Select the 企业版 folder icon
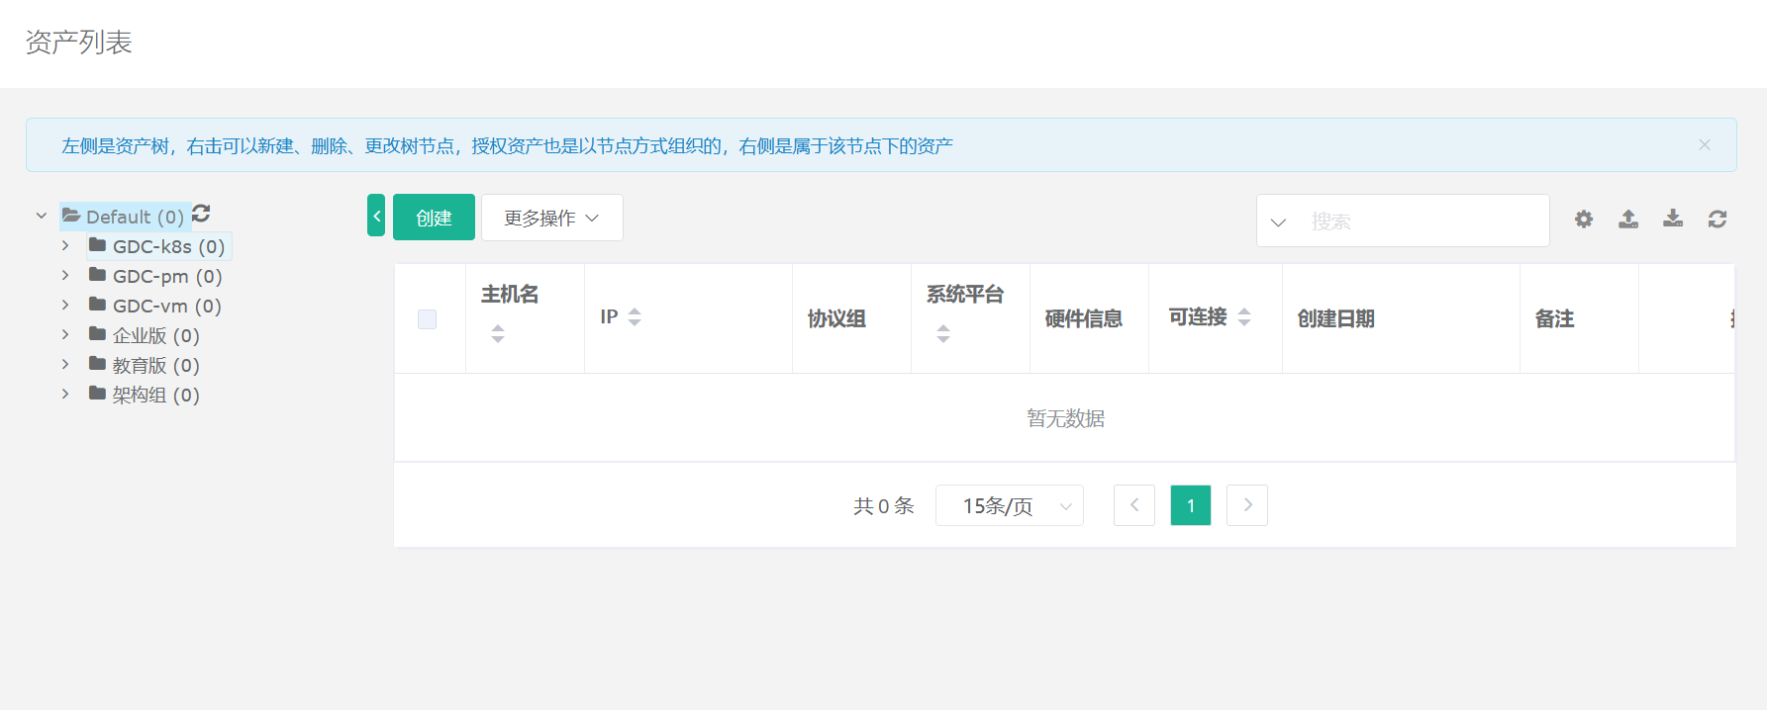Image resolution: width=1767 pixels, height=710 pixels. [x=98, y=334]
